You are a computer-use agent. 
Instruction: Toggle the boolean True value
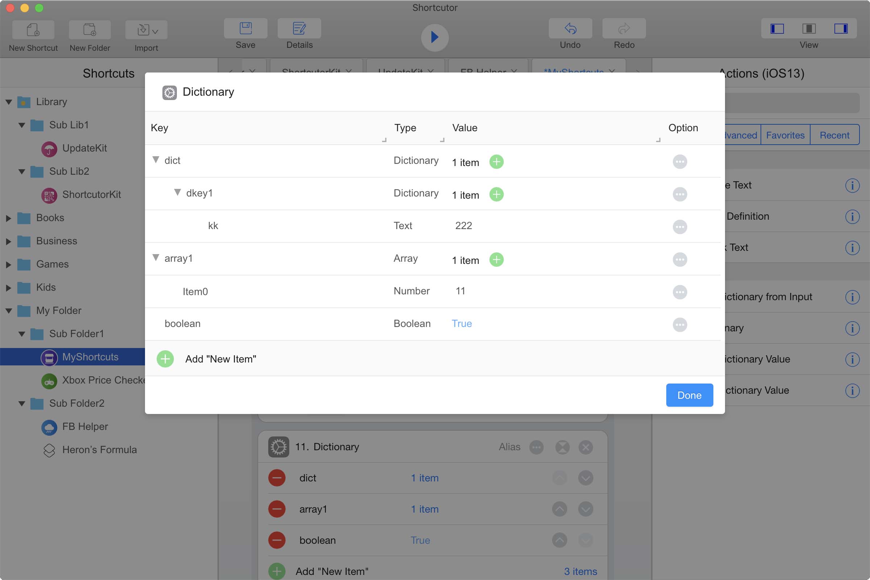click(461, 324)
